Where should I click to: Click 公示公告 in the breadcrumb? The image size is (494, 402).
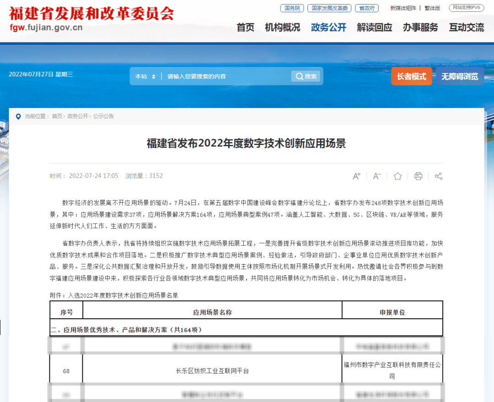[x=103, y=117]
